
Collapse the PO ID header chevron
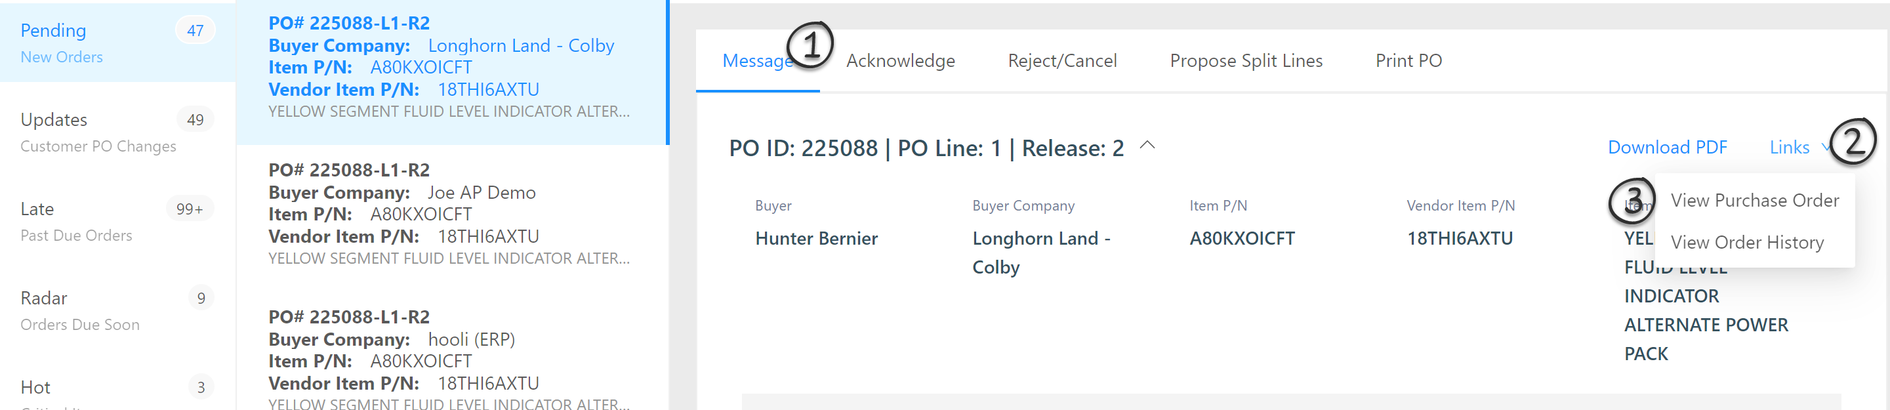[x=1147, y=146]
